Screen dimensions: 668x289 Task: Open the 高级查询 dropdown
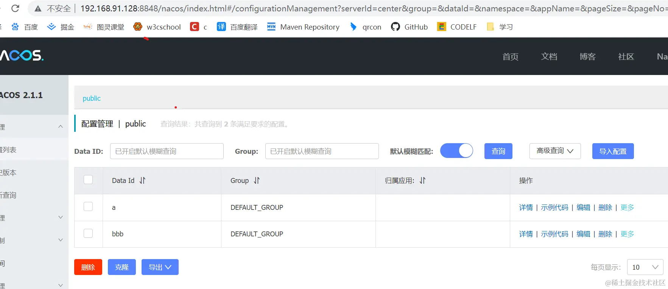(555, 151)
